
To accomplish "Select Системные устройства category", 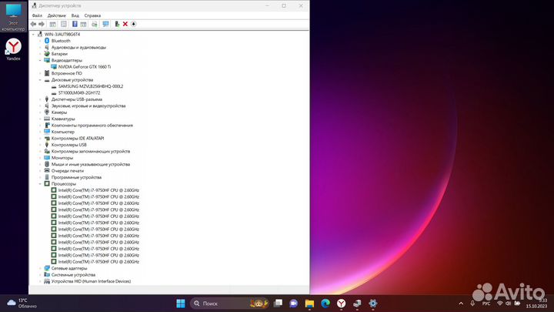I will [73, 275].
